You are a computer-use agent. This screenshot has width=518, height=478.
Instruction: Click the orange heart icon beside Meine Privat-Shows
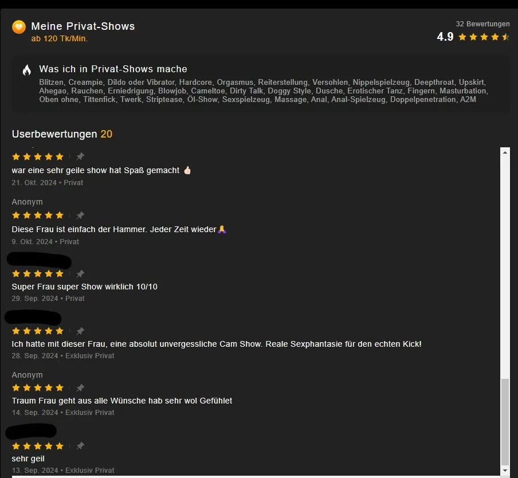[19, 27]
